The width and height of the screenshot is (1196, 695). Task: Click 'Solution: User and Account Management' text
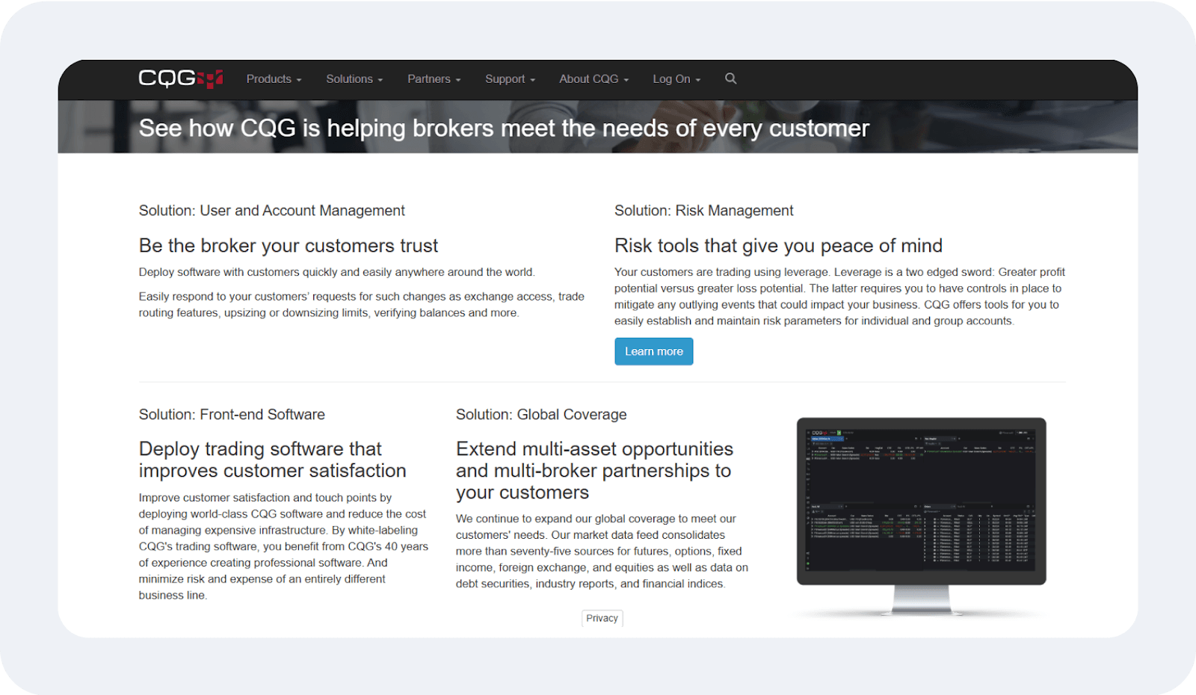pos(271,211)
